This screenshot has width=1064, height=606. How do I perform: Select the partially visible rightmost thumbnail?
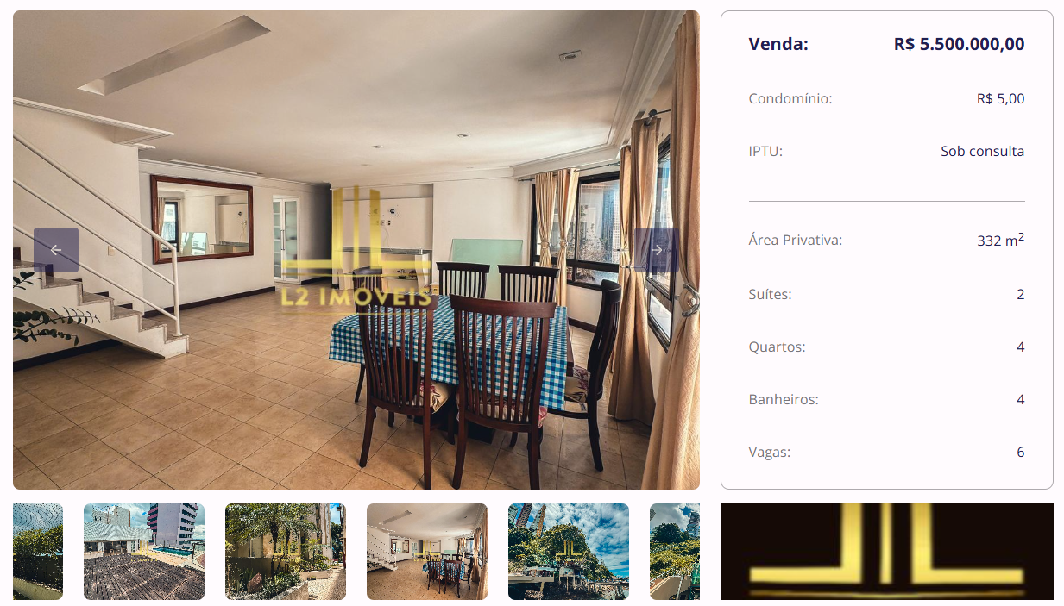pyautogui.click(x=675, y=552)
